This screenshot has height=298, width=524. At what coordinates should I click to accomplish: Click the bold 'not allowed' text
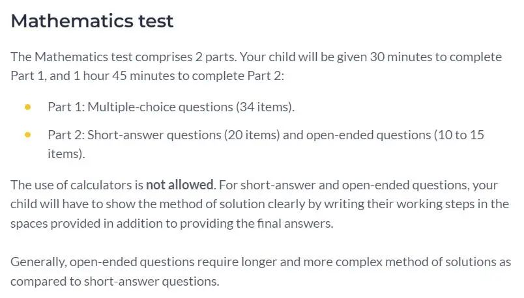coord(181,185)
